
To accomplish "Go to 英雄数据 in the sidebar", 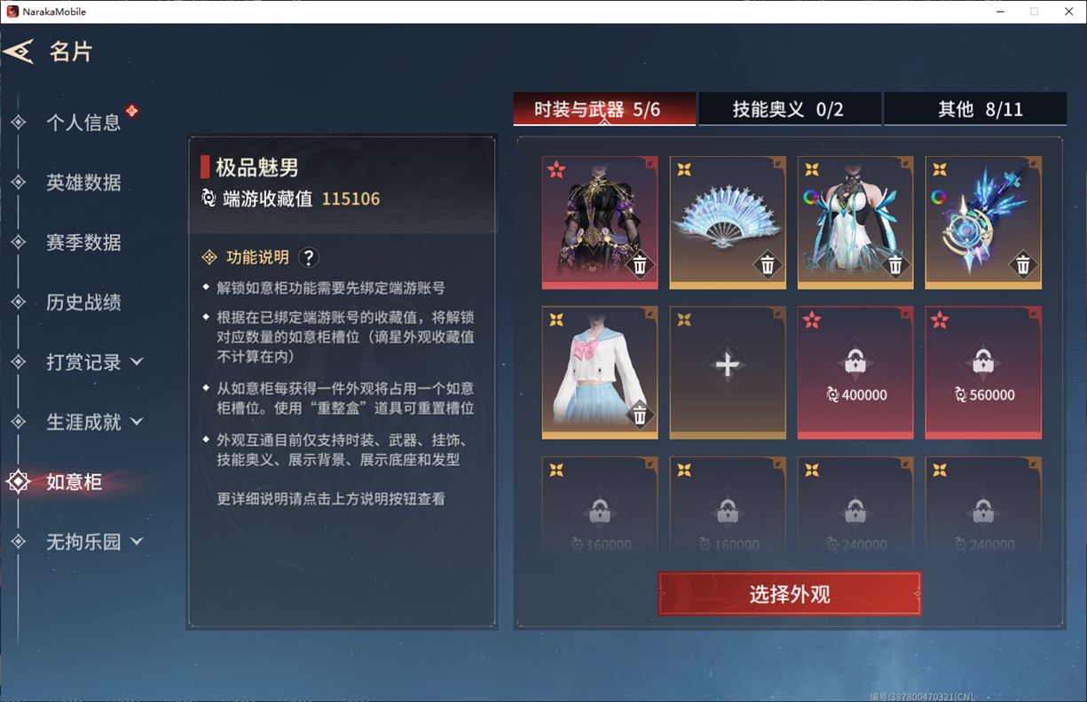I will (83, 183).
